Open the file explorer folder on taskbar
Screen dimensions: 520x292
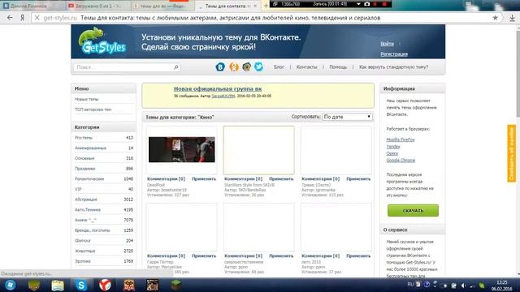(x=58, y=285)
